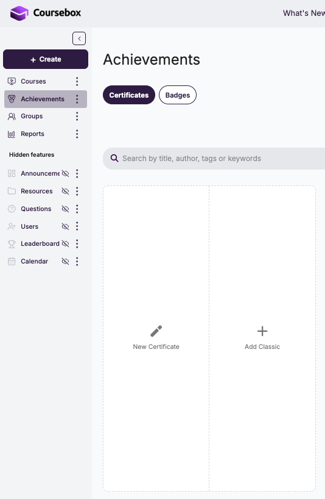Open the three-dot menu beside Courses
This screenshot has width=325, height=499.
click(x=77, y=82)
